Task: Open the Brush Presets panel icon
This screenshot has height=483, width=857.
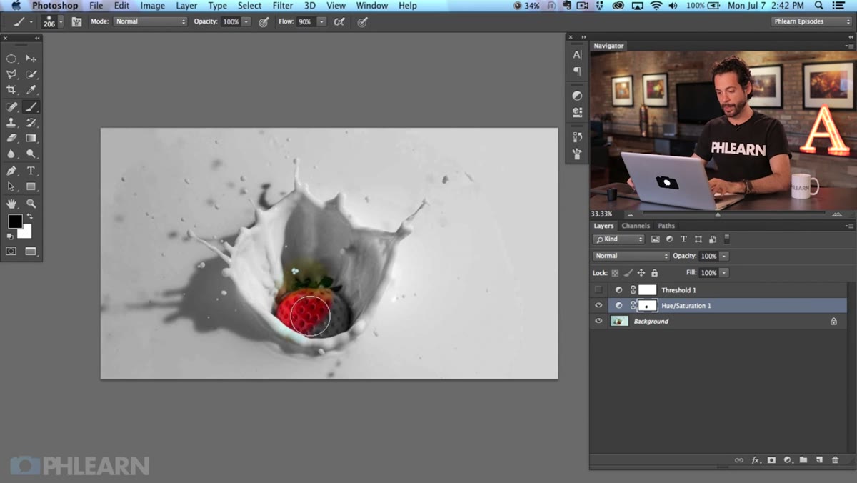Action: (577, 154)
